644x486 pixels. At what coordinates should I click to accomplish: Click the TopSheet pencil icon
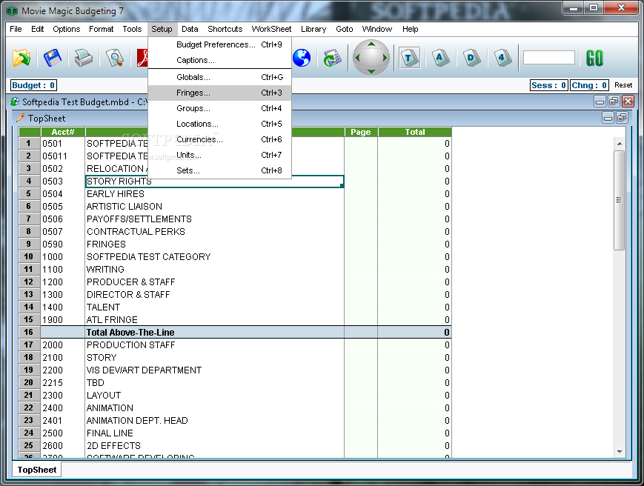20,119
